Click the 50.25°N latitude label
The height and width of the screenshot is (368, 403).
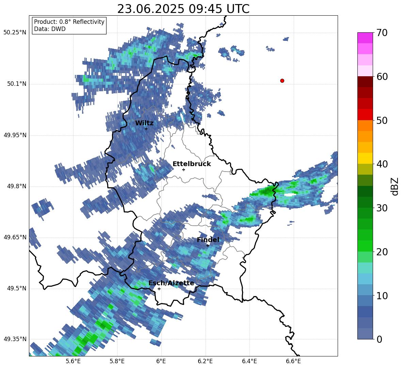click(15, 33)
